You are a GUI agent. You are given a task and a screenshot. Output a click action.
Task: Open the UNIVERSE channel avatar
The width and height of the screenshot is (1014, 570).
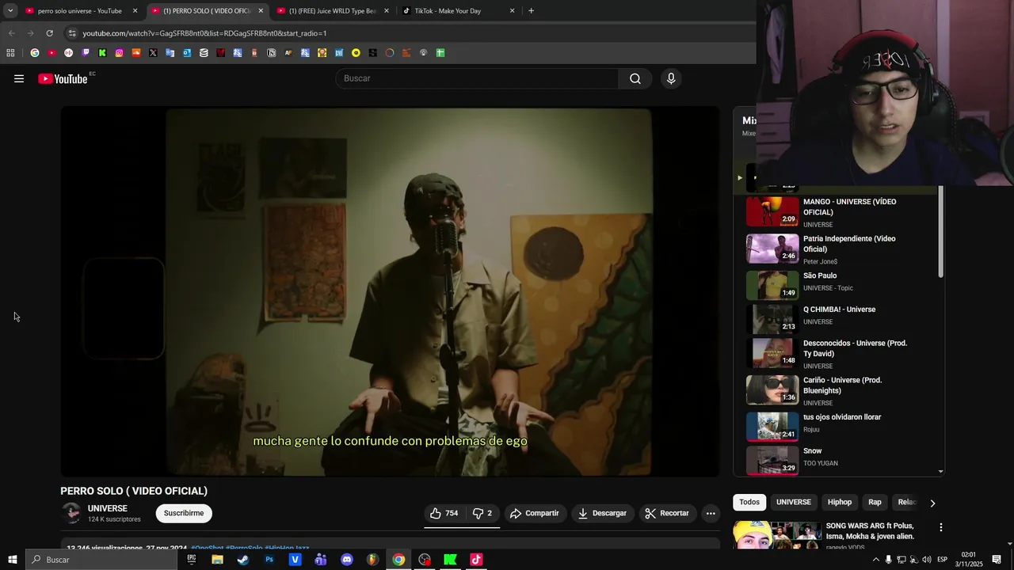71,513
